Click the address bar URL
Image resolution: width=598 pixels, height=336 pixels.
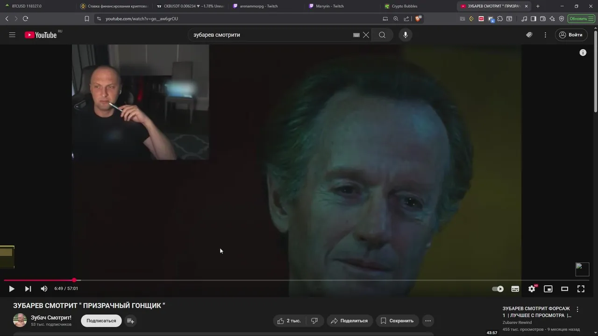pyautogui.click(x=142, y=19)
